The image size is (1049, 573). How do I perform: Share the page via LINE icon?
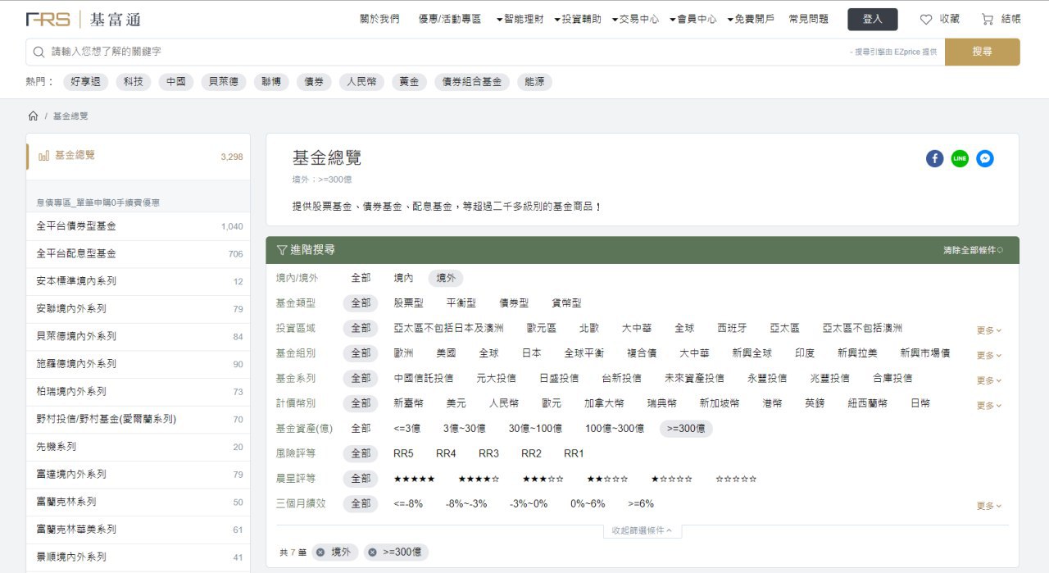coord(960,159)
